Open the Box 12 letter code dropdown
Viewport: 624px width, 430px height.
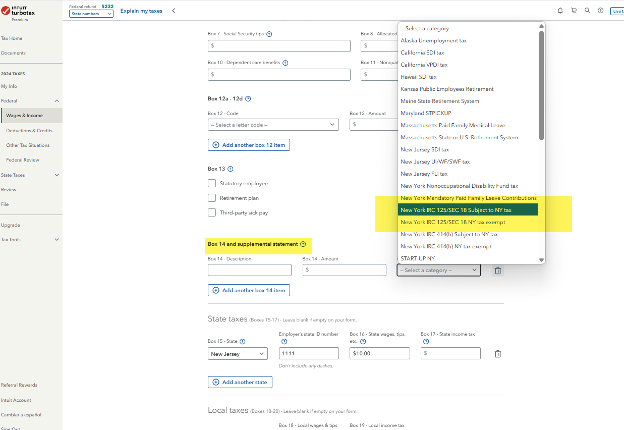tap(273, 125)
